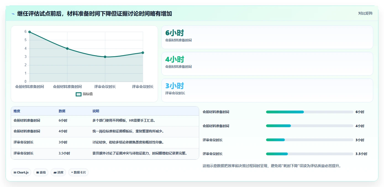Click the icon in the 表格 tag
Viewport: 384px width, 187px height.
pos(38,173)
